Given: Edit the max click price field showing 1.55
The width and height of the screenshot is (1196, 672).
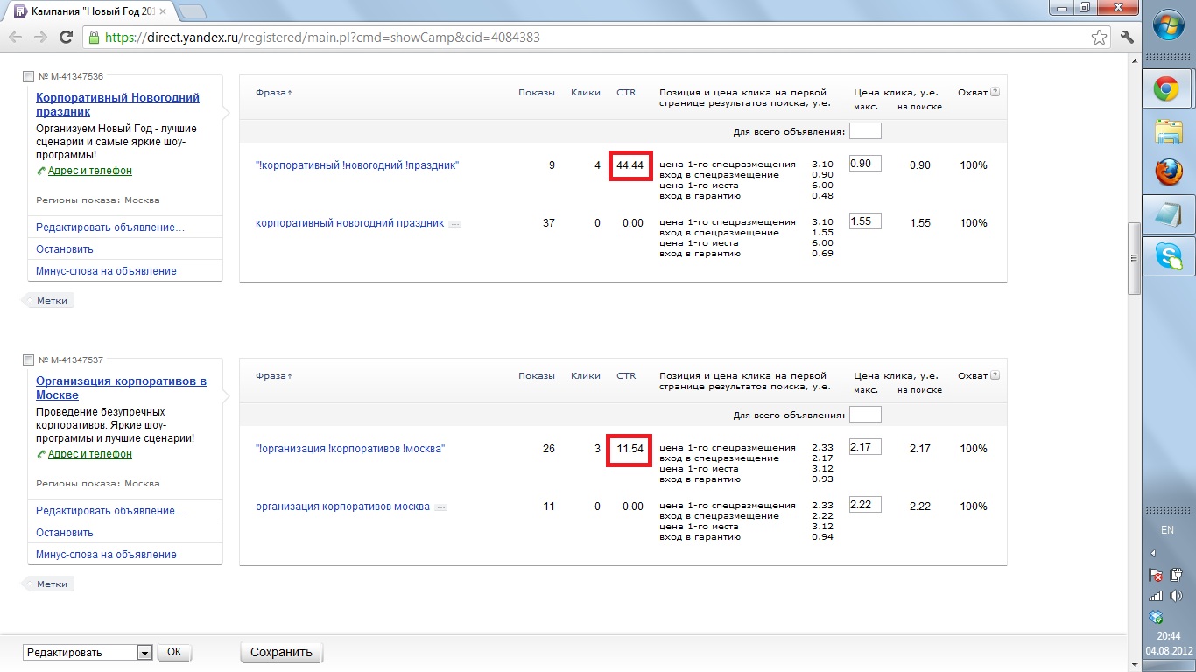Looking at the screenshot, I should 865,221.
